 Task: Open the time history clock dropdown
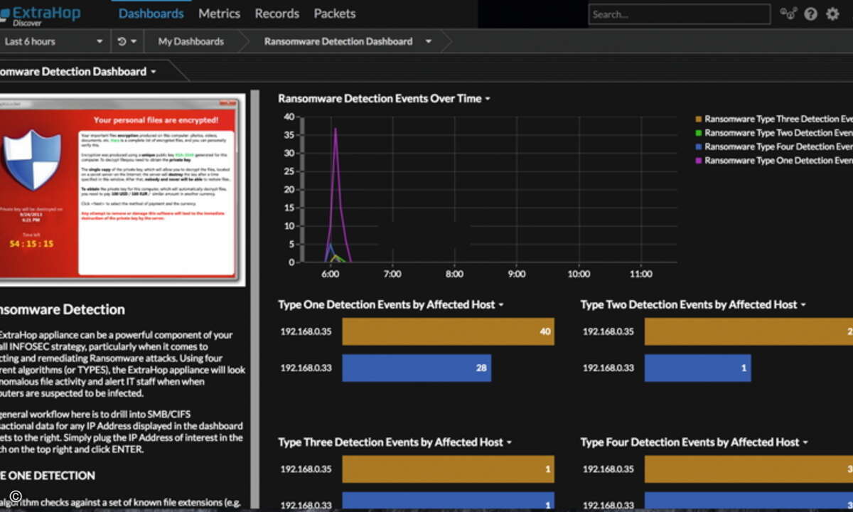[127, 41]
